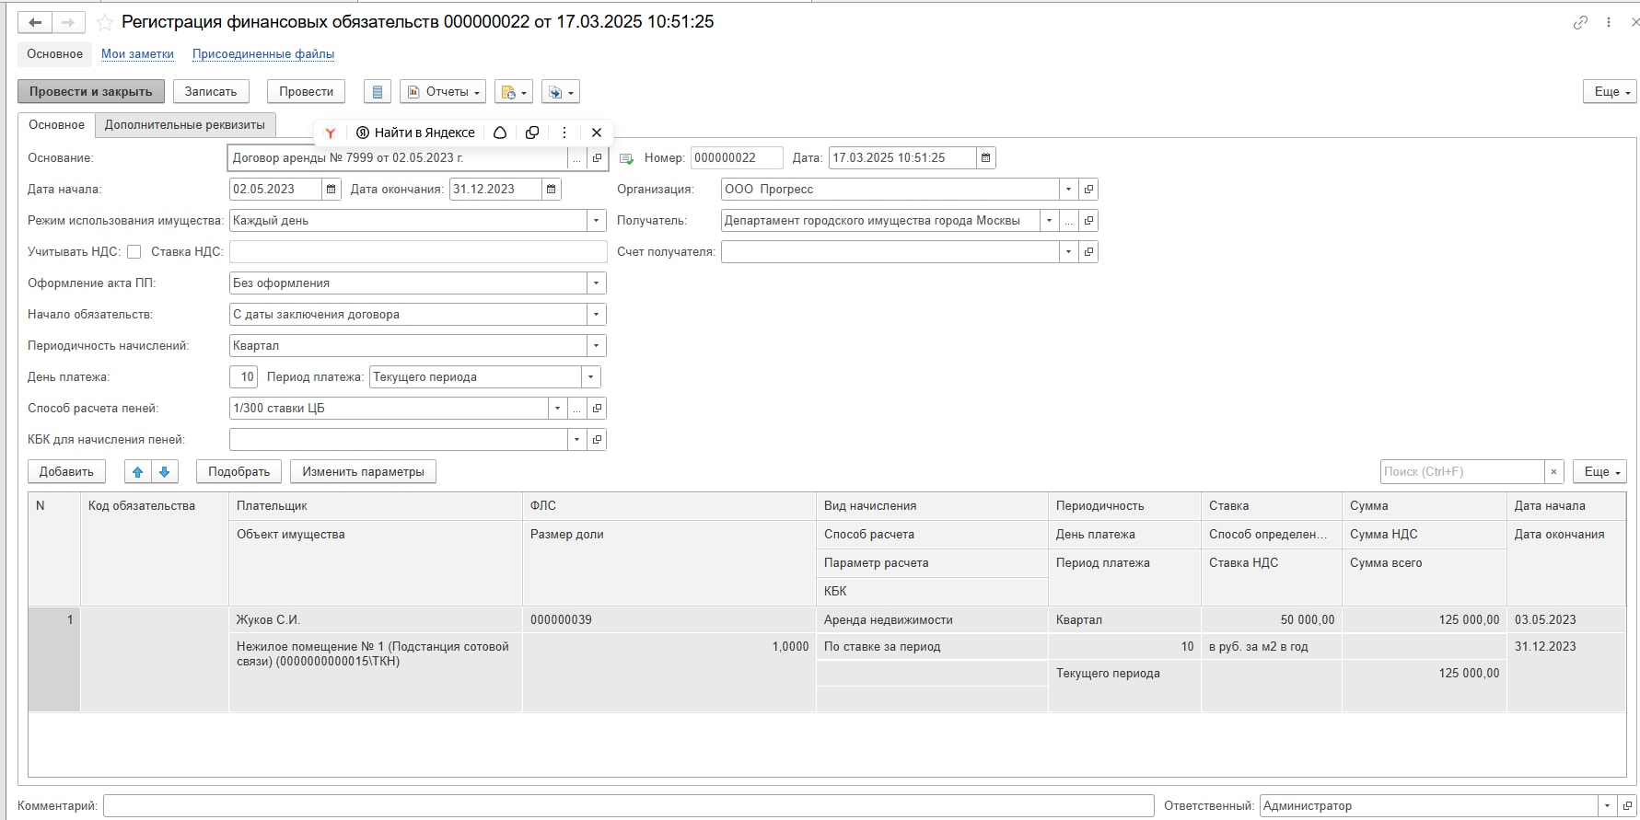Click the Записать button

211,92
